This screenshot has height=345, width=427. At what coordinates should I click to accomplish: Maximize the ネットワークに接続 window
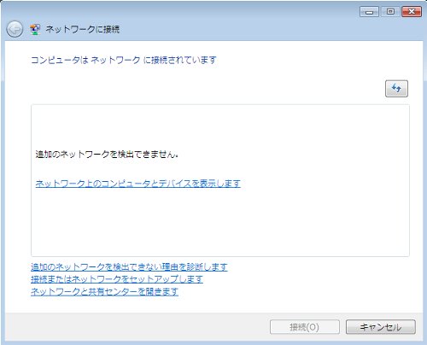click(390, 12)
